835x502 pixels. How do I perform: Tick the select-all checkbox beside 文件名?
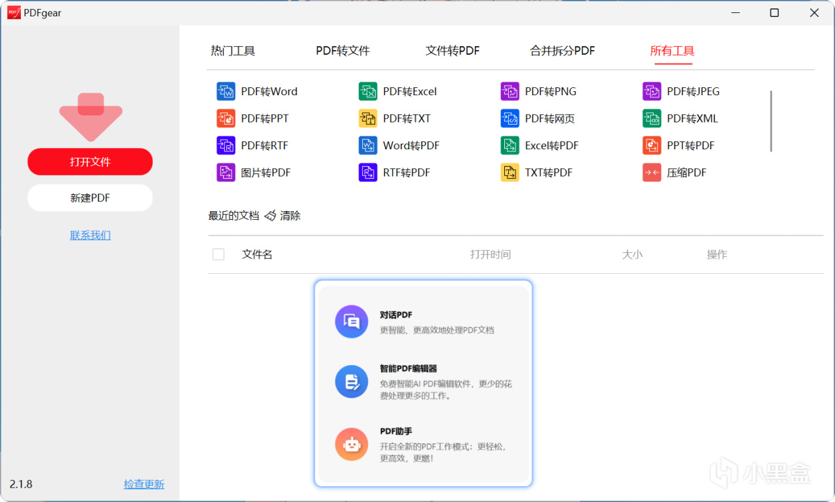pos(219,254)
